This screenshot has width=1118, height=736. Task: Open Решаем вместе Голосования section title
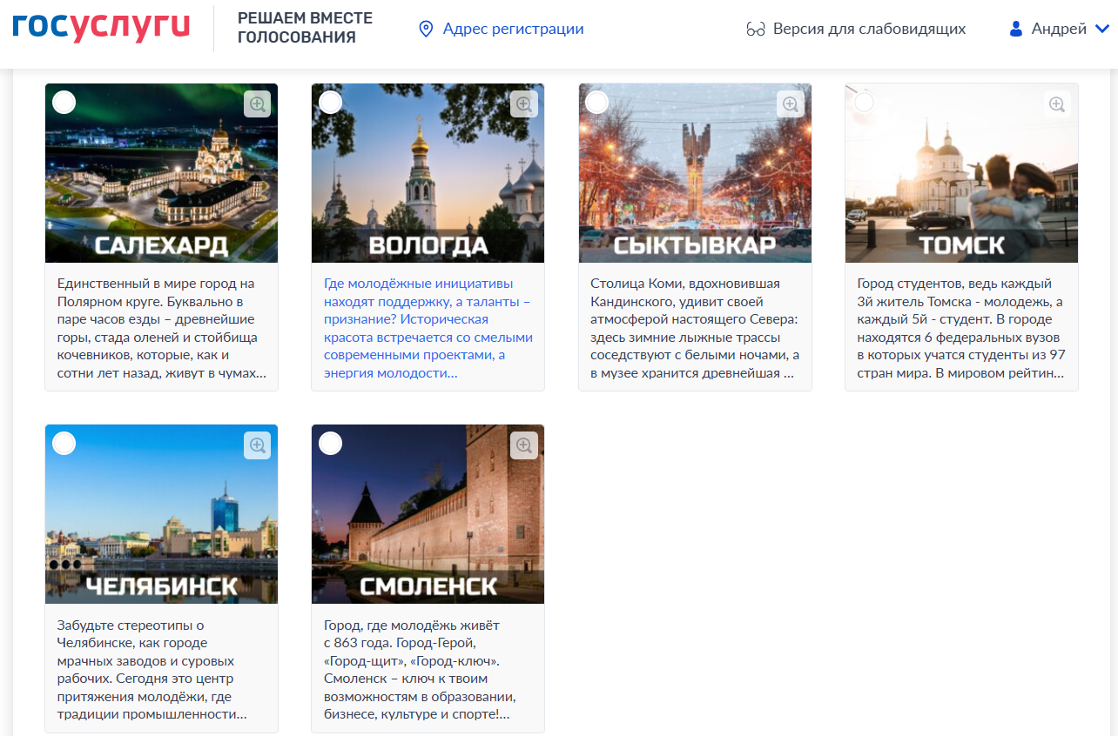305,28
